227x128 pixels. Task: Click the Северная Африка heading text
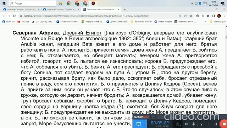coord(36,33)
